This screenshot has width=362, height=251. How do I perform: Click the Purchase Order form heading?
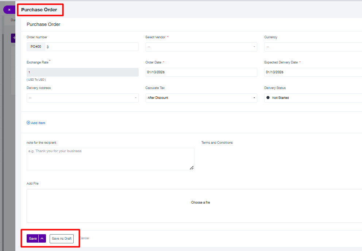coord(43,24)
